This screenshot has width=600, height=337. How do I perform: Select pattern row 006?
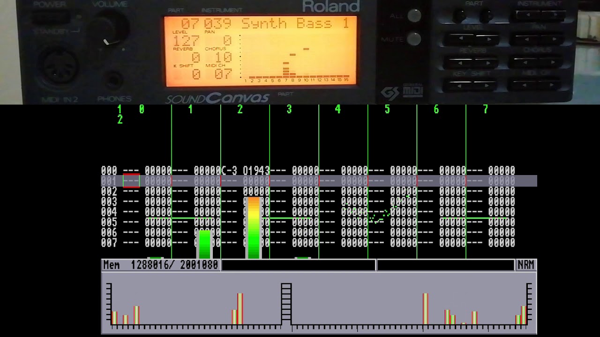308,232
